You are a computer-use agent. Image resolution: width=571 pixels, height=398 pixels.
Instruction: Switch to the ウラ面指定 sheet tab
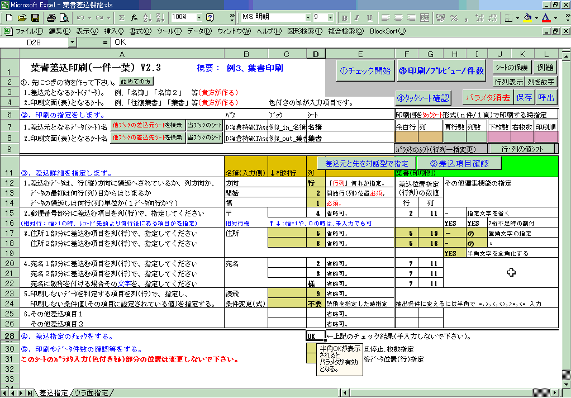(x=91, y=393)
